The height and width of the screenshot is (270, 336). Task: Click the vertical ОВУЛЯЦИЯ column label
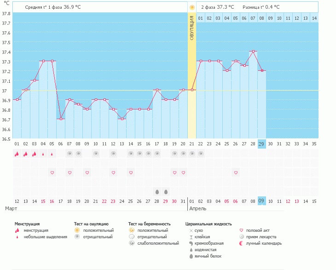point(192,27)
